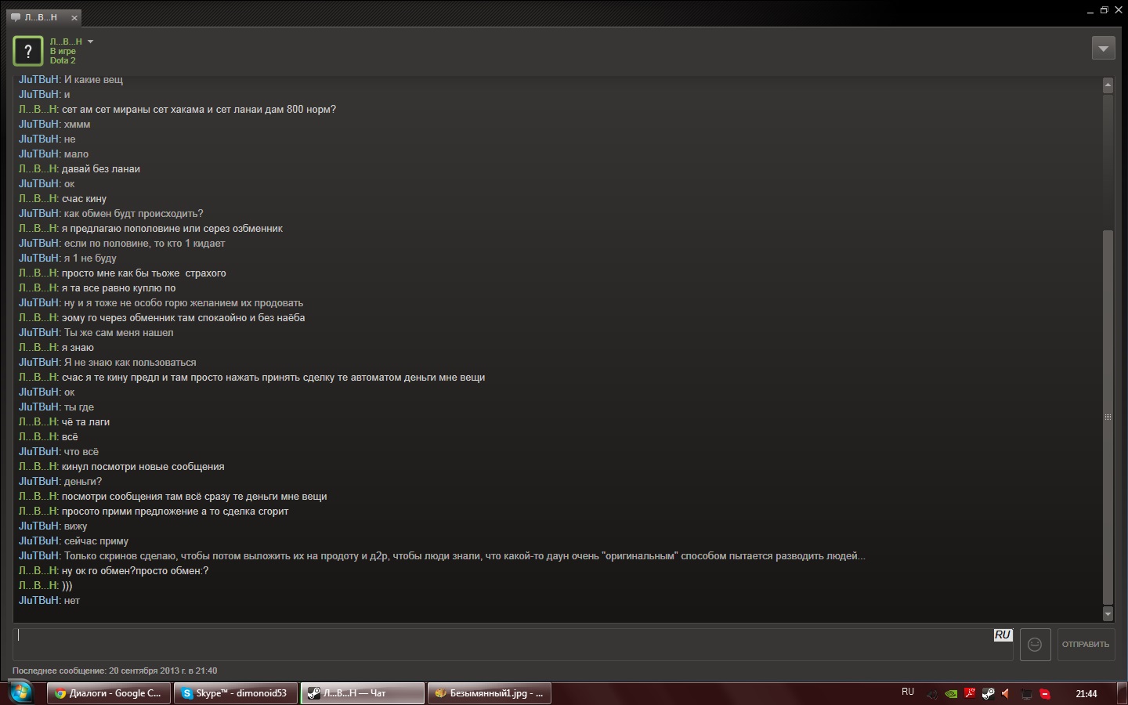Screen dimensions: 1128x705
Task: Expand the chat options dropdown arrow at top right
Action: [x=1103, y=49]
